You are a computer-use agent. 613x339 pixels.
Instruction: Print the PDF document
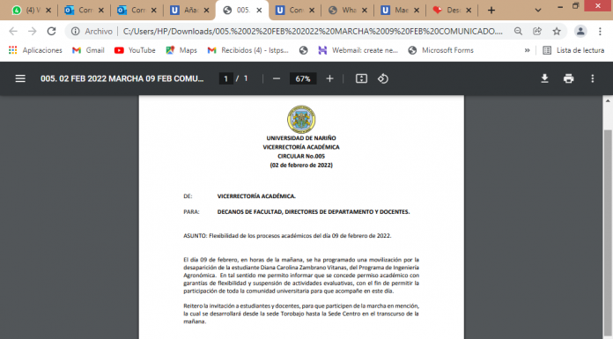click(568, 78)
